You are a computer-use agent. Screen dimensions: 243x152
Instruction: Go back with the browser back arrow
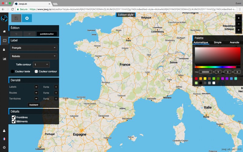tap(3, 9)
